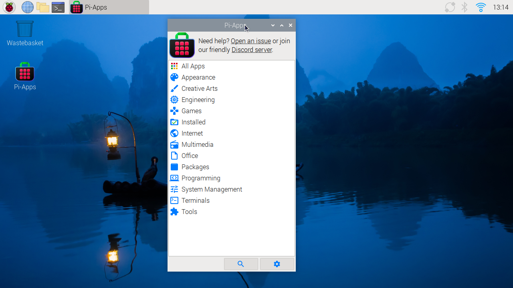This screenshot has width=513, height=288.
Task: Click the clock showing 13:14
Action: coord(501,7)
